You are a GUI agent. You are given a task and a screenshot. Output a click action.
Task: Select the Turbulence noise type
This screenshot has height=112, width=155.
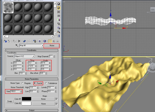(46, 83)
